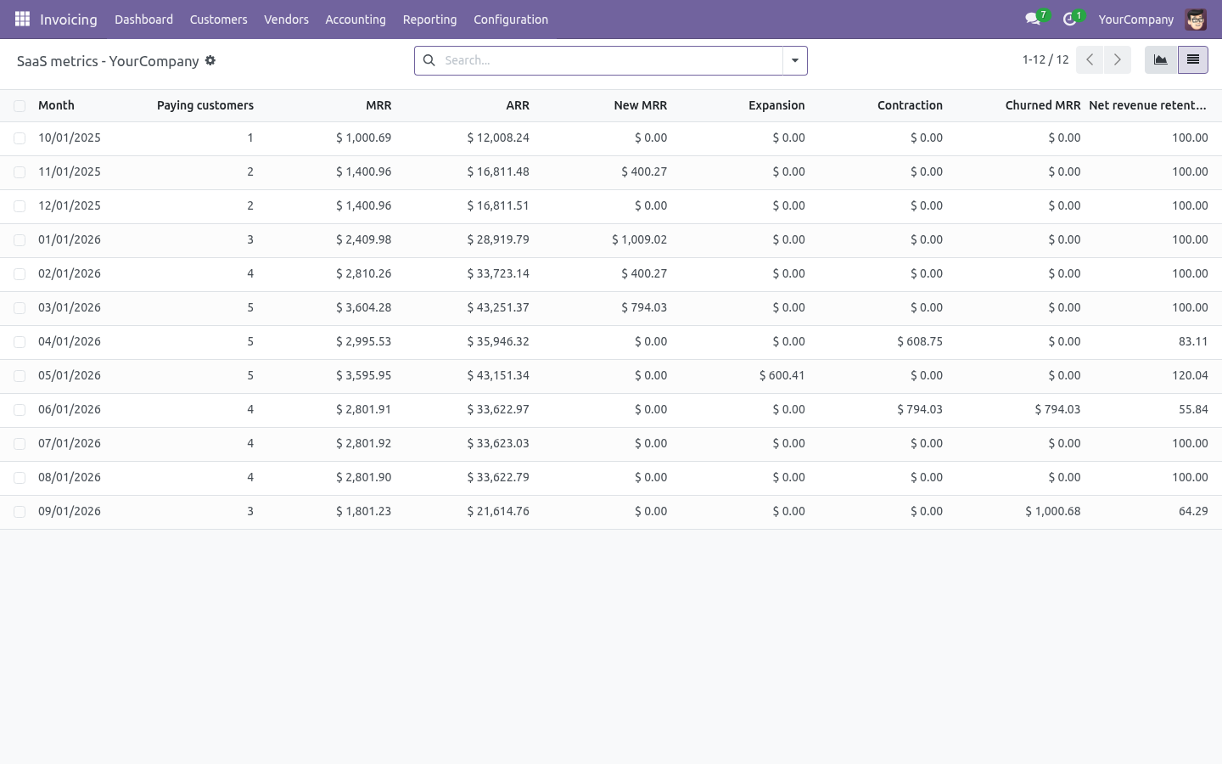Click the search magnifier icon
Viewport: 1222px width, 764px height.
[429, 60]
